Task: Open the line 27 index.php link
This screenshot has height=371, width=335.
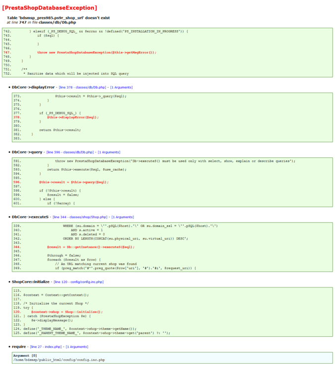Action: pos(46,347)
